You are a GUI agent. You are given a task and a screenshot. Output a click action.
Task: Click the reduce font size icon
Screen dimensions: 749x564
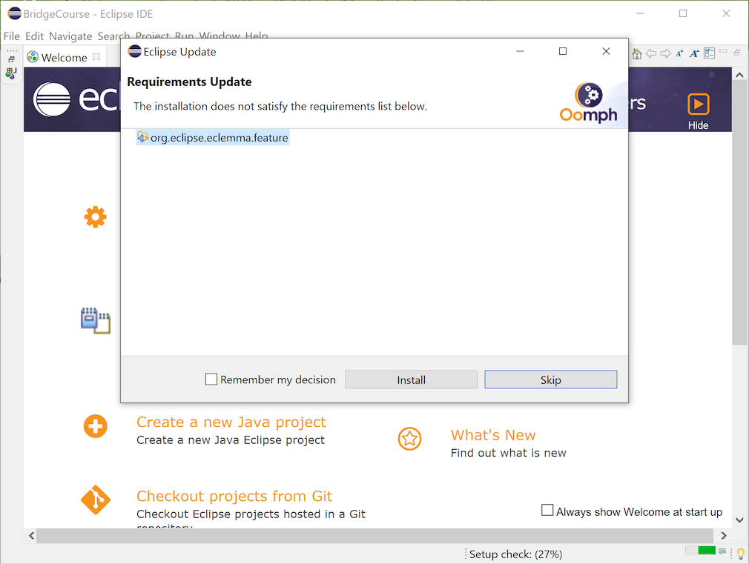click(679, 53)
